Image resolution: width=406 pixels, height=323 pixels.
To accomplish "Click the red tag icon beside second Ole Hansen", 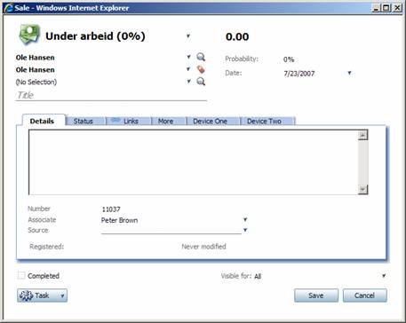I will (201, 69).
